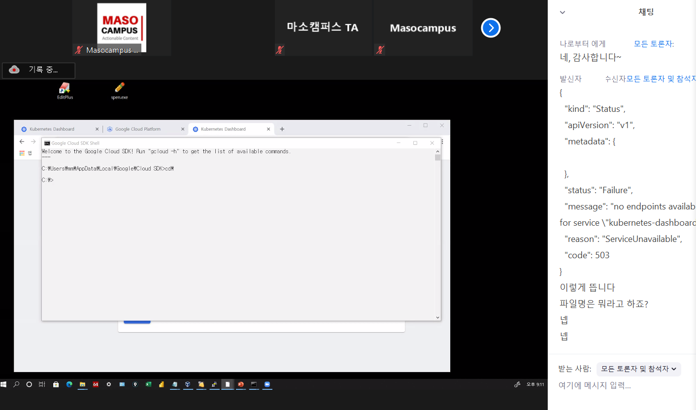Open the message recipient dropdown

pos(638,369)
